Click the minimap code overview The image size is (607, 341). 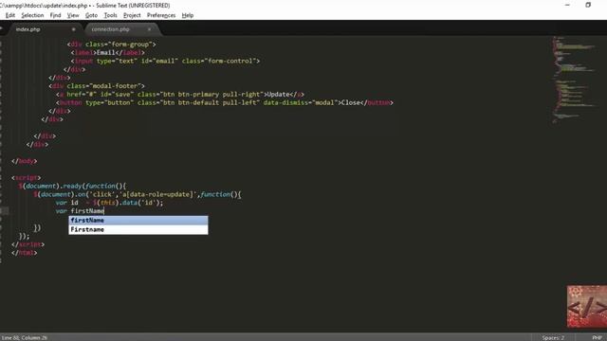point(575,80)
